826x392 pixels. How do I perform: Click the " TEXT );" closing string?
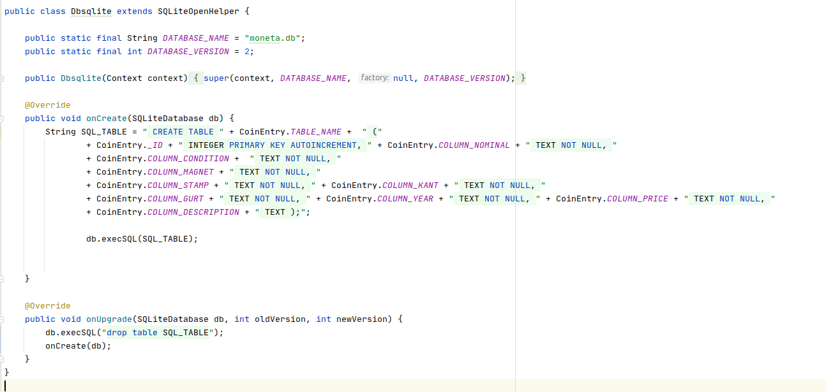[280, 212]
